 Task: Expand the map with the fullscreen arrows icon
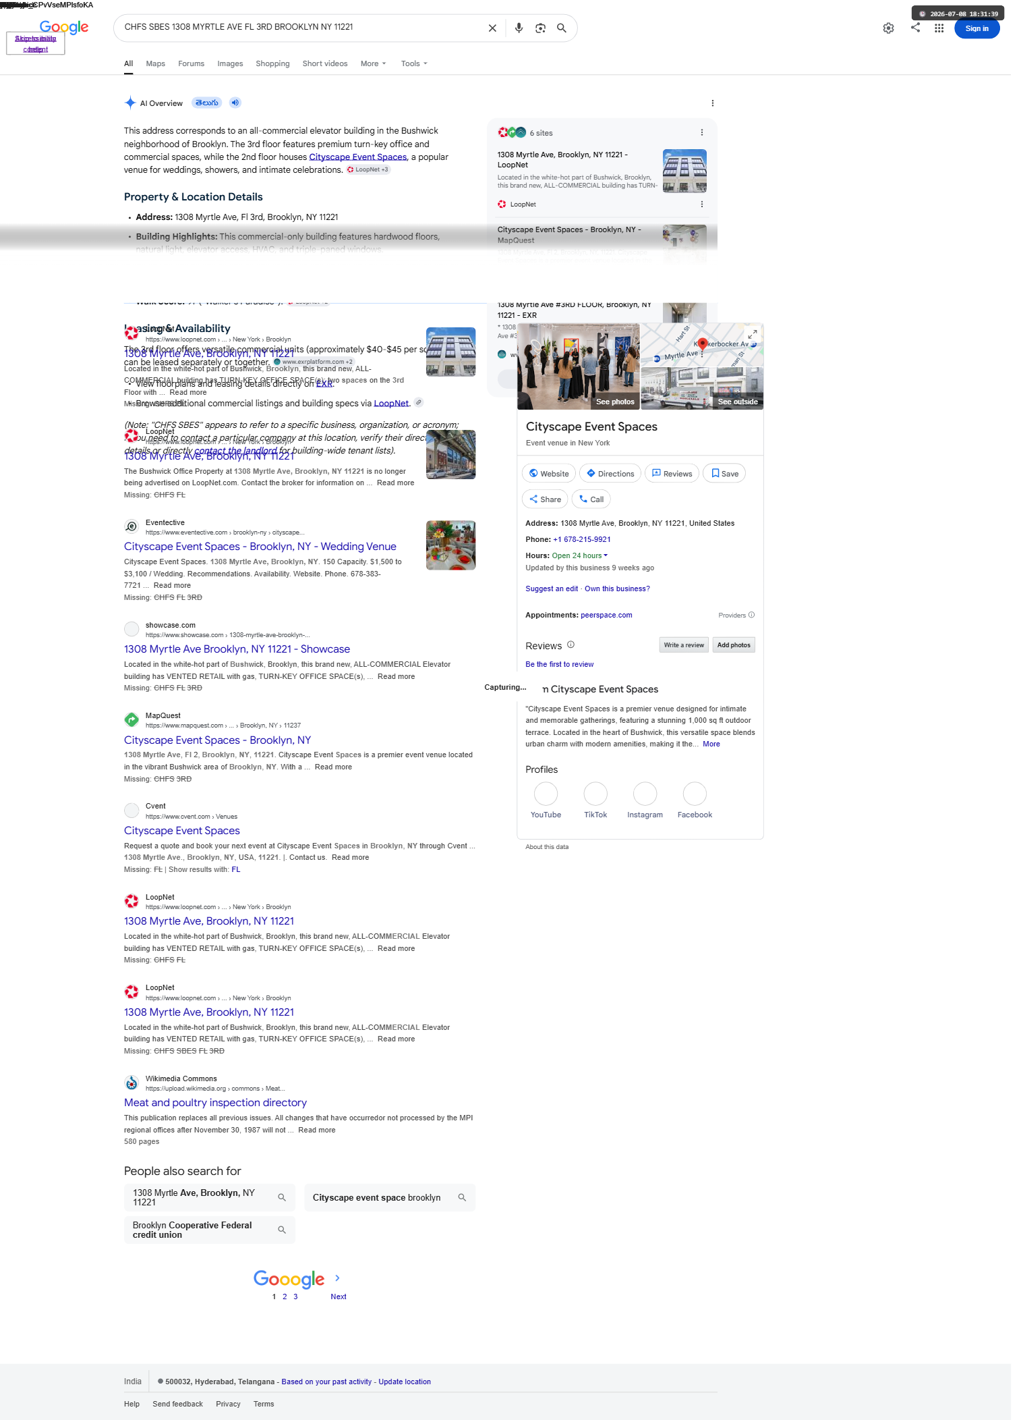click(x=752, y=334)
